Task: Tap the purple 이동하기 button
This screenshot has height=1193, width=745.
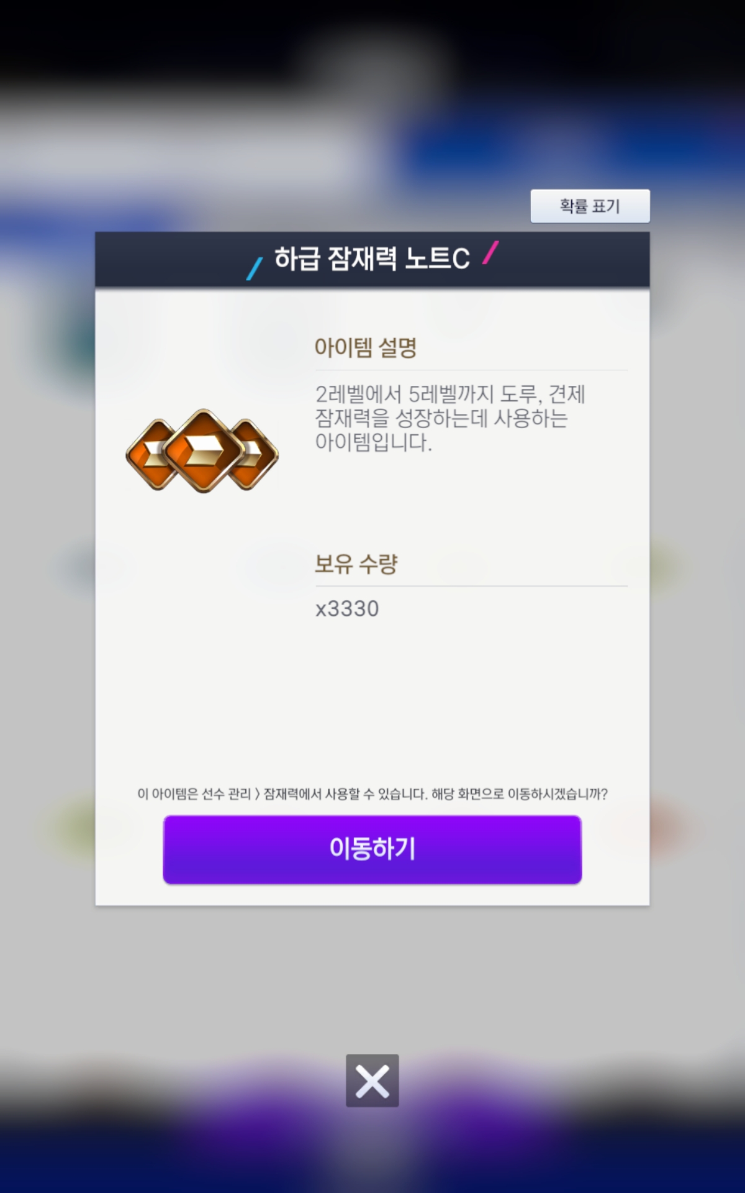Action: click(x=372, y=849)
